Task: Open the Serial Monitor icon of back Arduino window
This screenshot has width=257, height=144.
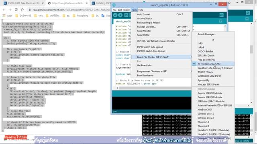Action: pyautogui.click(x=248, y=13)
